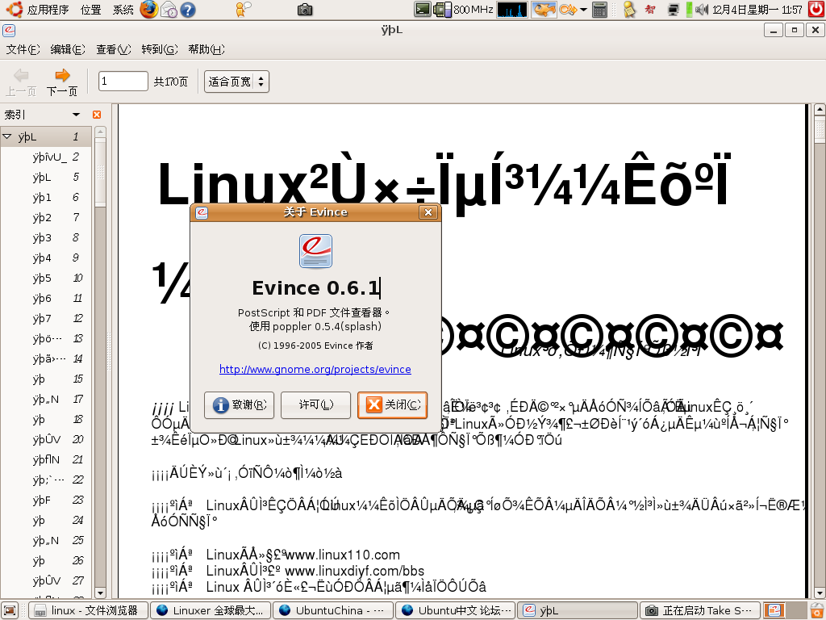Click the Evince logo in about dialog
The height and width of the screenshot is (620, 826).
point(315,252)
